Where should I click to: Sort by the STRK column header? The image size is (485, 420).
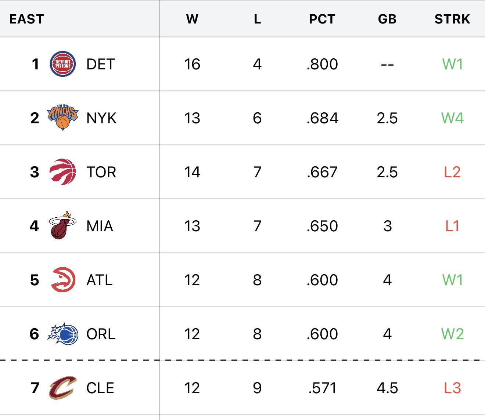(x=452, y=19)
